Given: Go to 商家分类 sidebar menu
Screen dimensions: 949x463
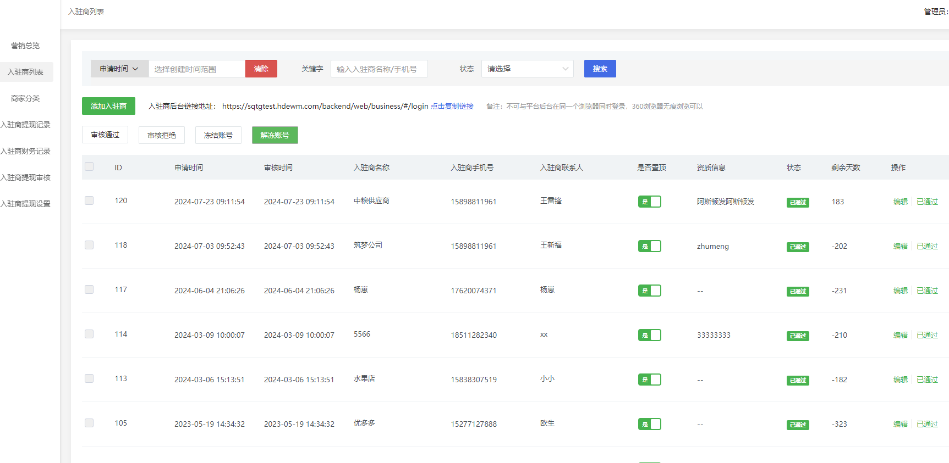Looking at the screenshot, I should pyautogui.click(x=25, y=98).
